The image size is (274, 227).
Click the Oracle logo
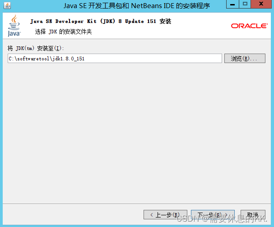pyautogui.click(x=249, y=26)
